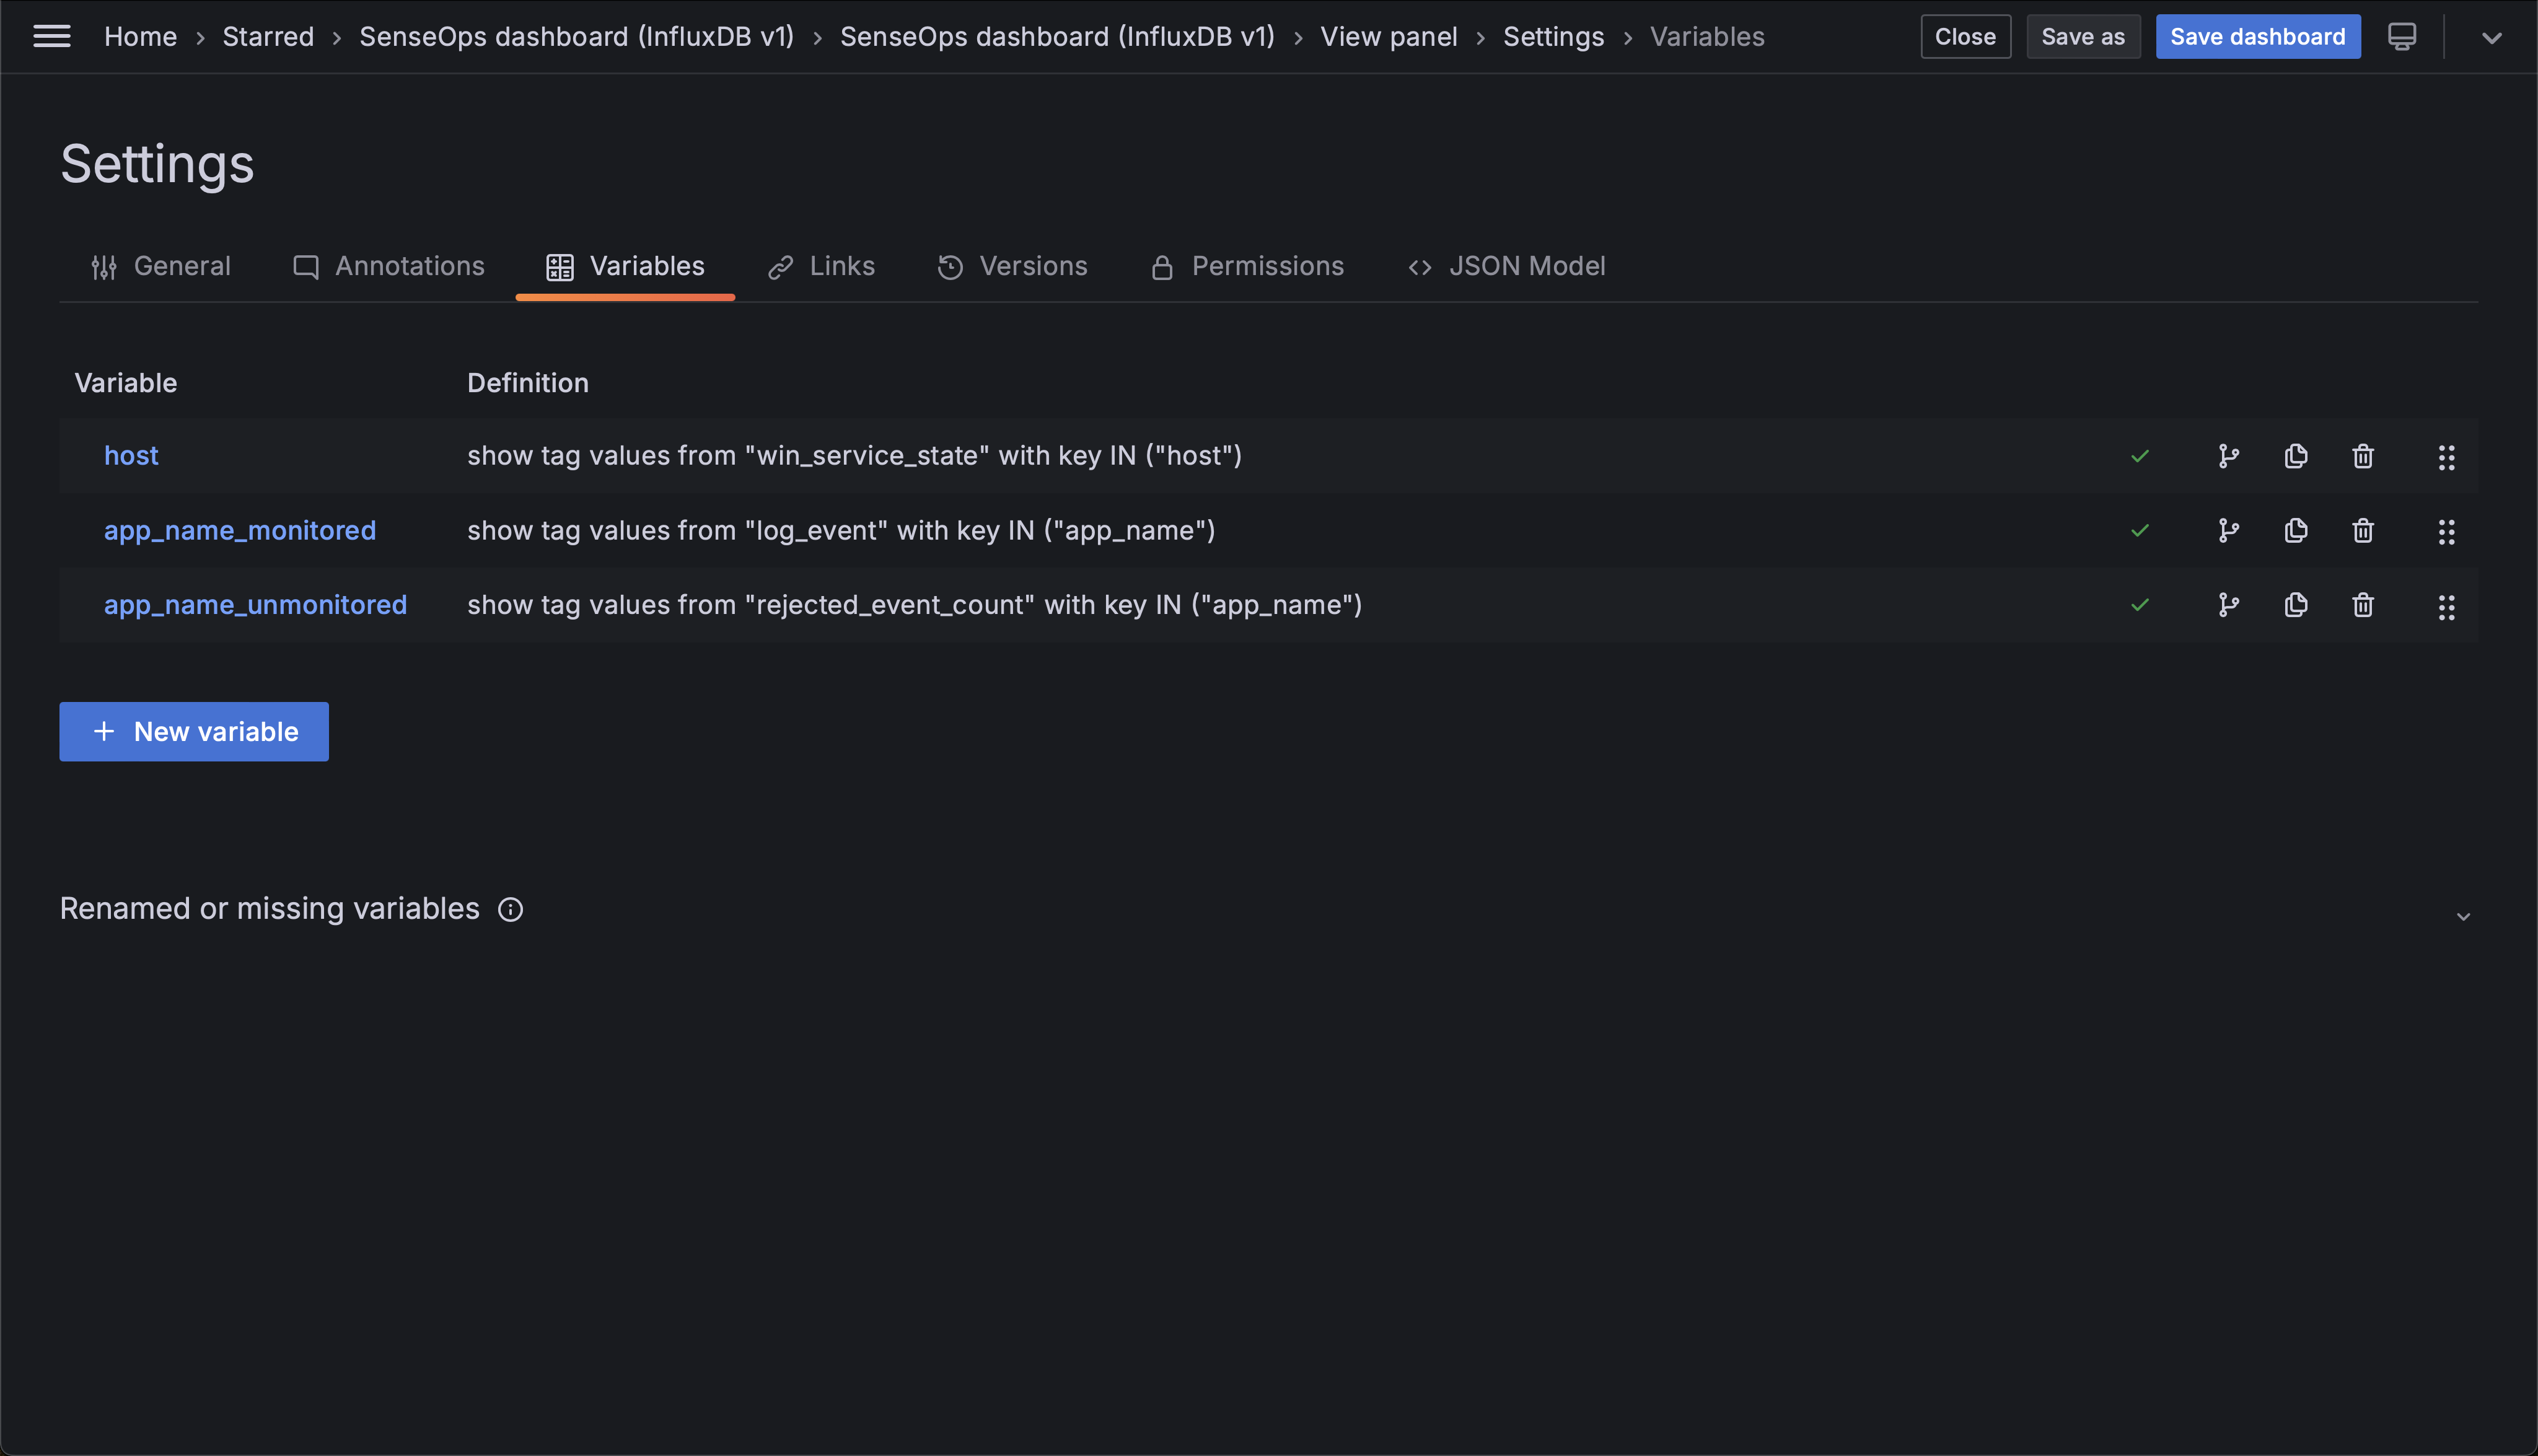
Task: Delete the app_name_monitored variable
Action: point(2362,531)
